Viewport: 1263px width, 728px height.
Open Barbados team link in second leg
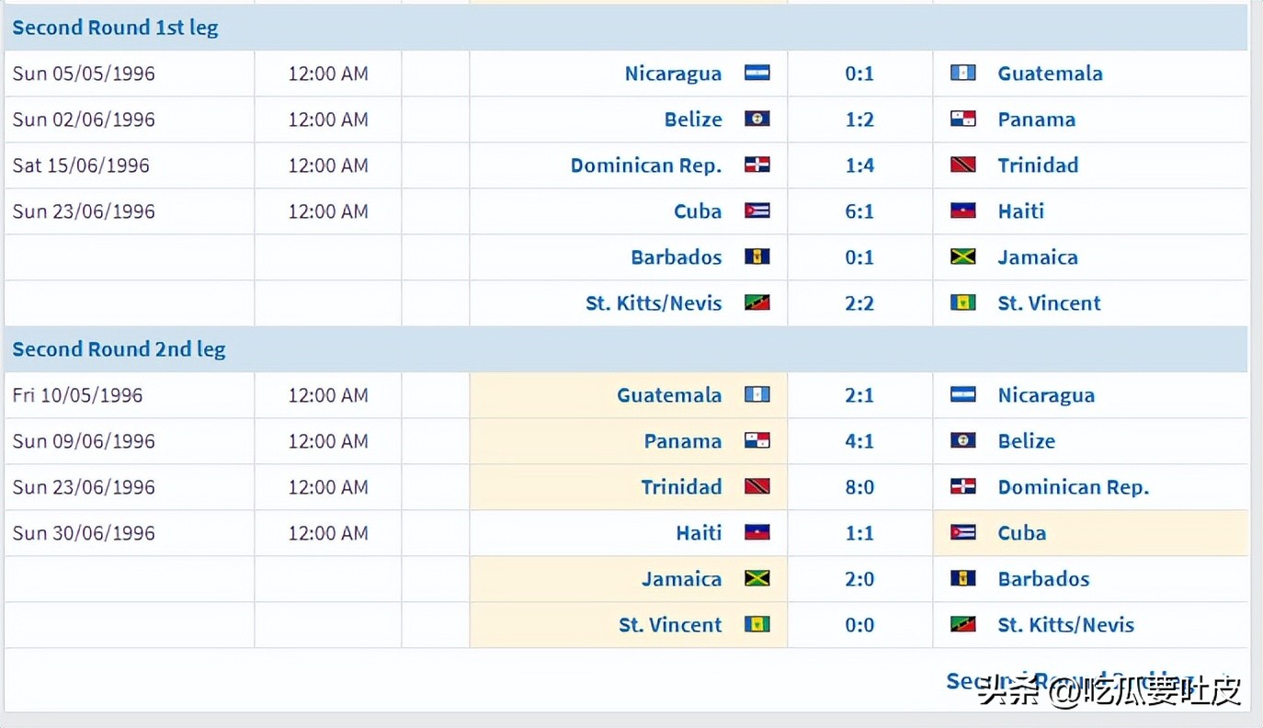[1043, 579]
